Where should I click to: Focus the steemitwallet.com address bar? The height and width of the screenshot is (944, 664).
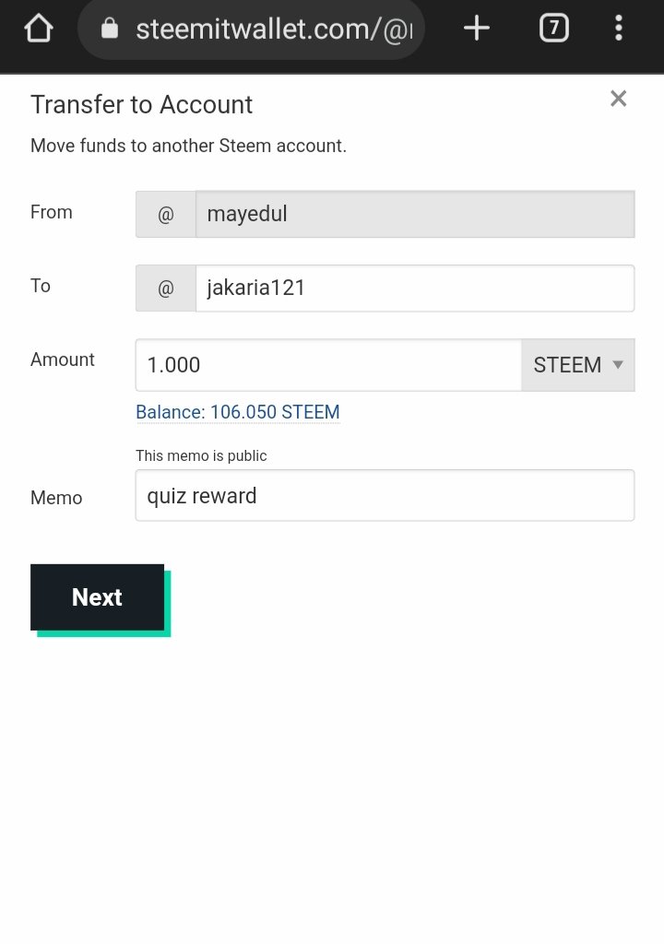pyautogui.click(x=272, y=29)
